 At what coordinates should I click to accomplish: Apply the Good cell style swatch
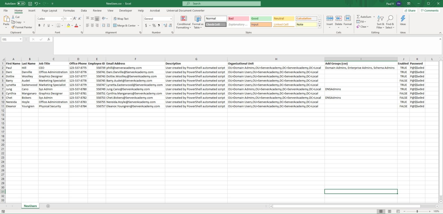click(261, 18)
